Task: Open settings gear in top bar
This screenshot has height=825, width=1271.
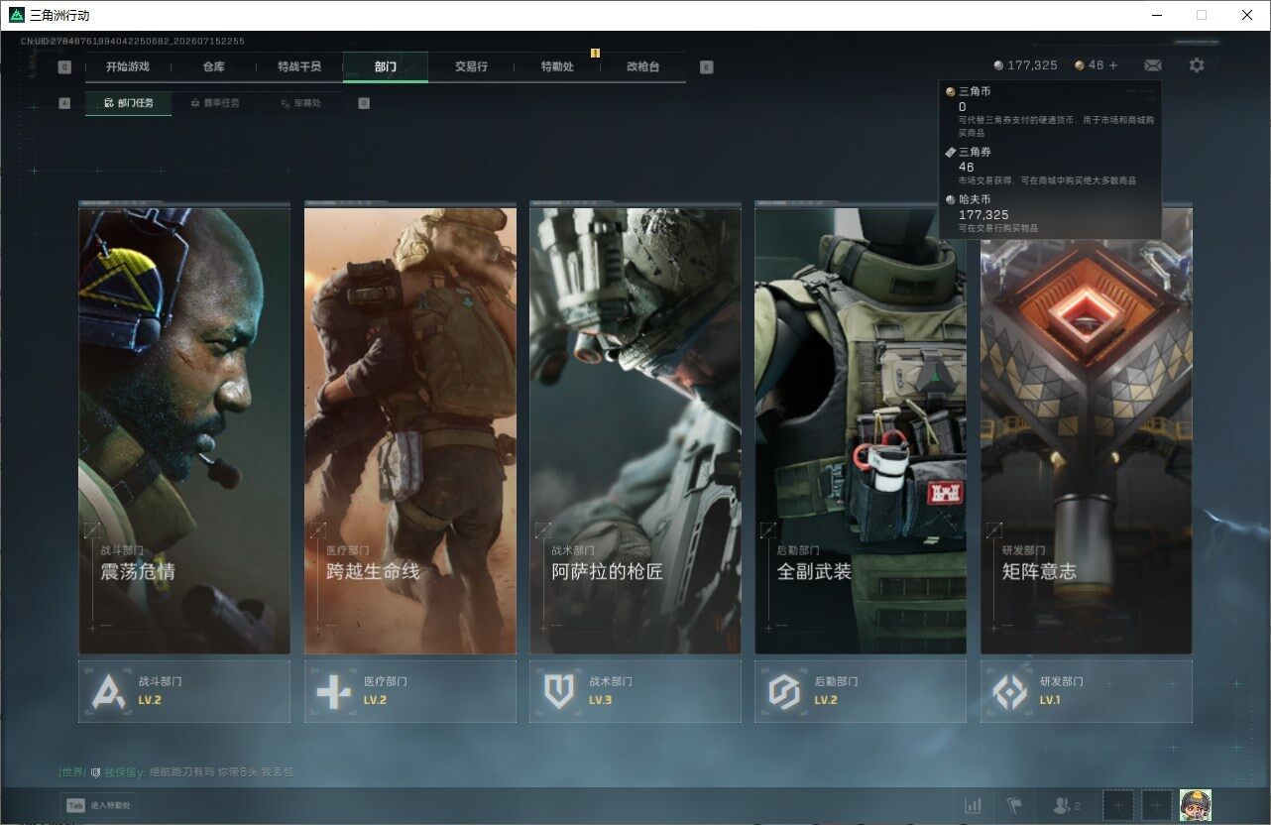Action: (x=1197, y=65)
